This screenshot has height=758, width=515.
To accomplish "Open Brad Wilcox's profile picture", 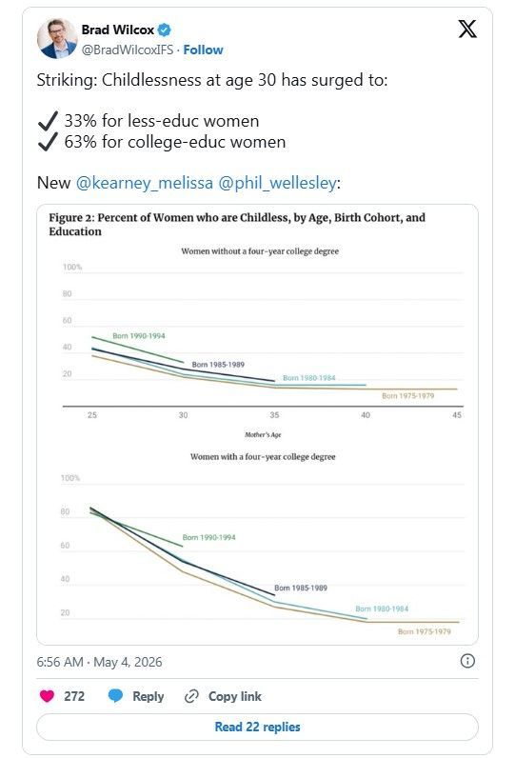I will pos(57,39).
